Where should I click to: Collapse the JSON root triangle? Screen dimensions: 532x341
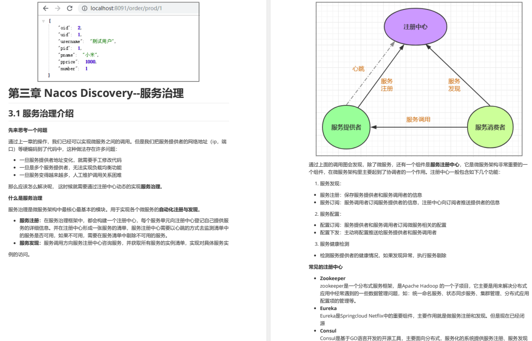tap(43, 21)
